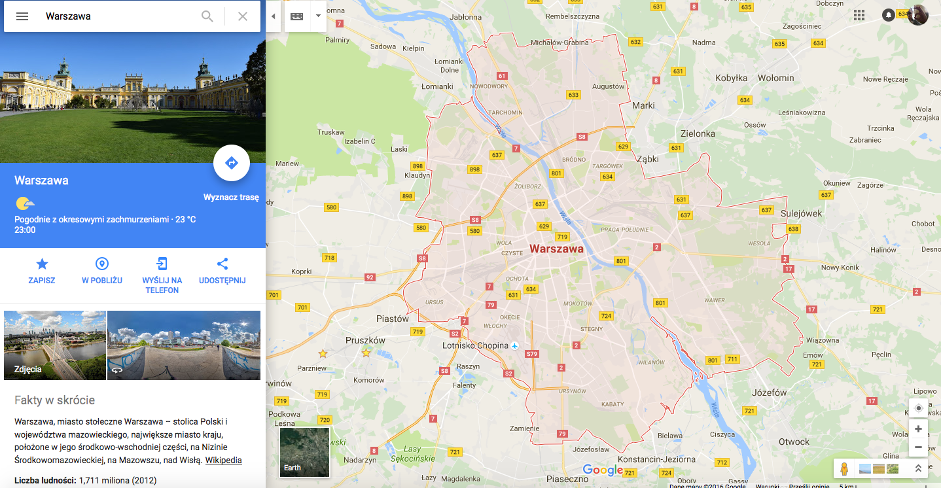Share place with UDOSTĘPNIJ
941x488 pixels.
(x=222, y=271)
